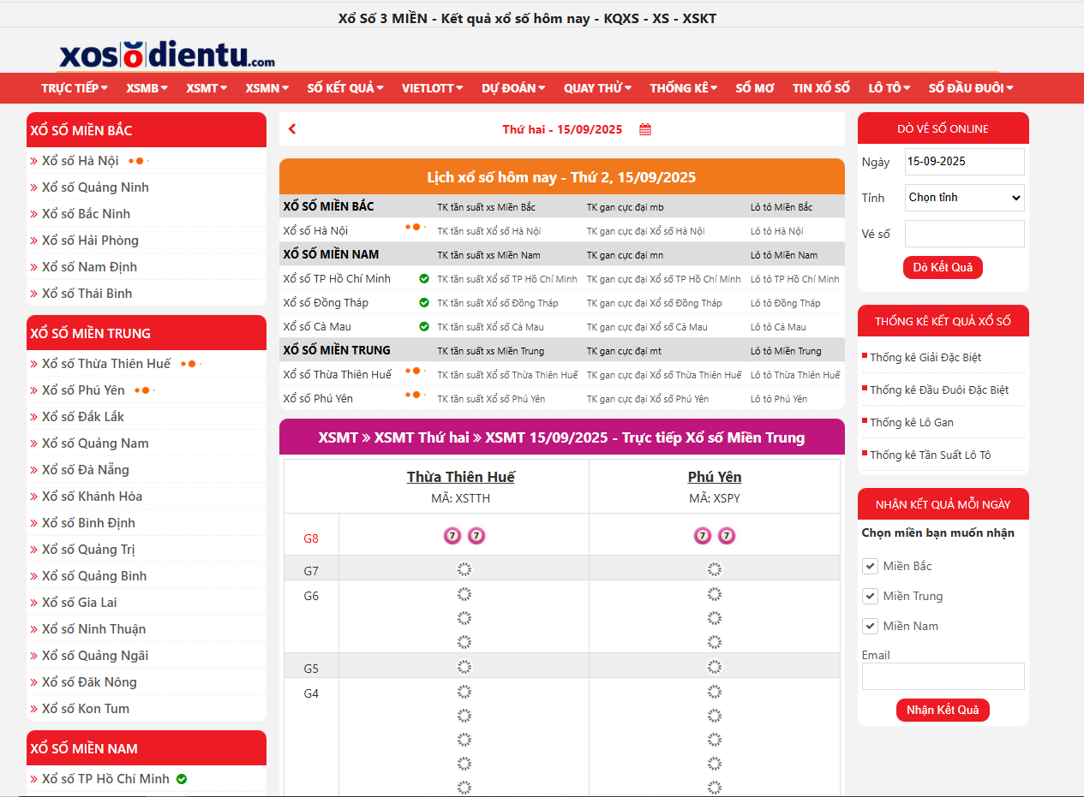Open TIN XỔ SỐ in navigation bar
This screenshot has width=1084, height=797.
pos(821,88)
